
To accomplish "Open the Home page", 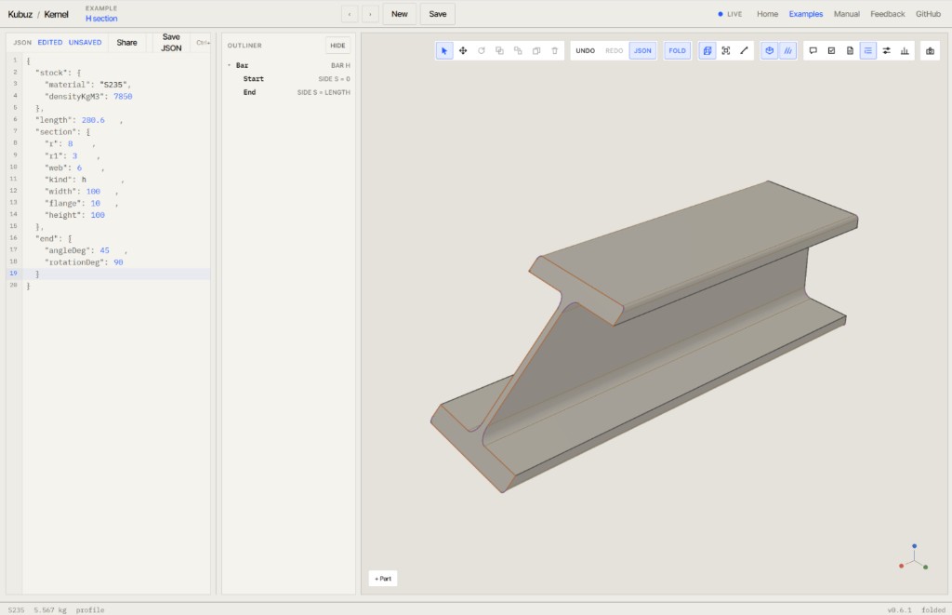I will click(767, 14).
